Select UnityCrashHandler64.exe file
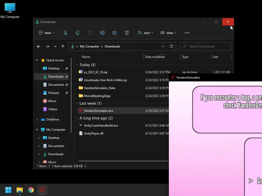The width and height of the screenshot is (262, 196). point(101,126)
